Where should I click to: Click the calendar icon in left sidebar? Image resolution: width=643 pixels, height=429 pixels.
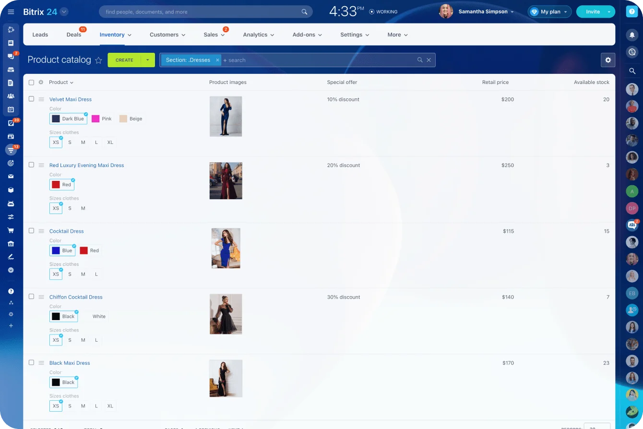(x=11, y=109)
